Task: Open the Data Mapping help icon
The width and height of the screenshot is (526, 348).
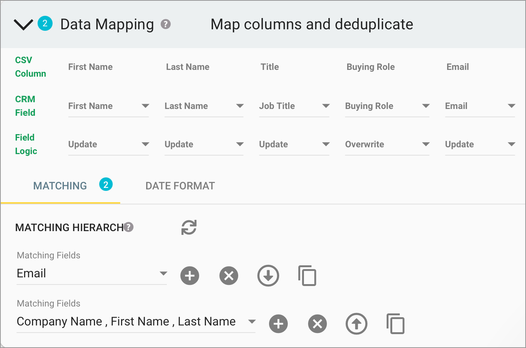Action: (x=166, y=24)
